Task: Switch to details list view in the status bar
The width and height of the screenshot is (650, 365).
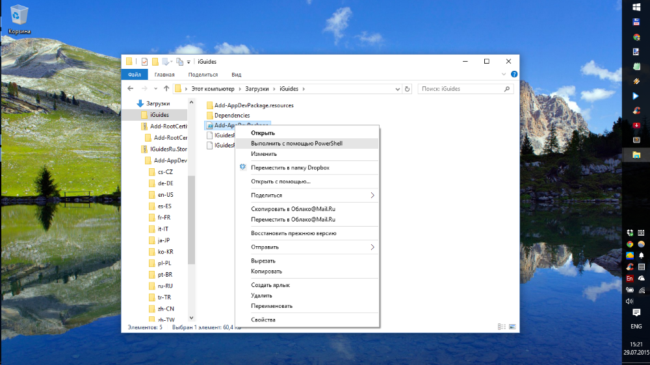Action: coord(502,327)
